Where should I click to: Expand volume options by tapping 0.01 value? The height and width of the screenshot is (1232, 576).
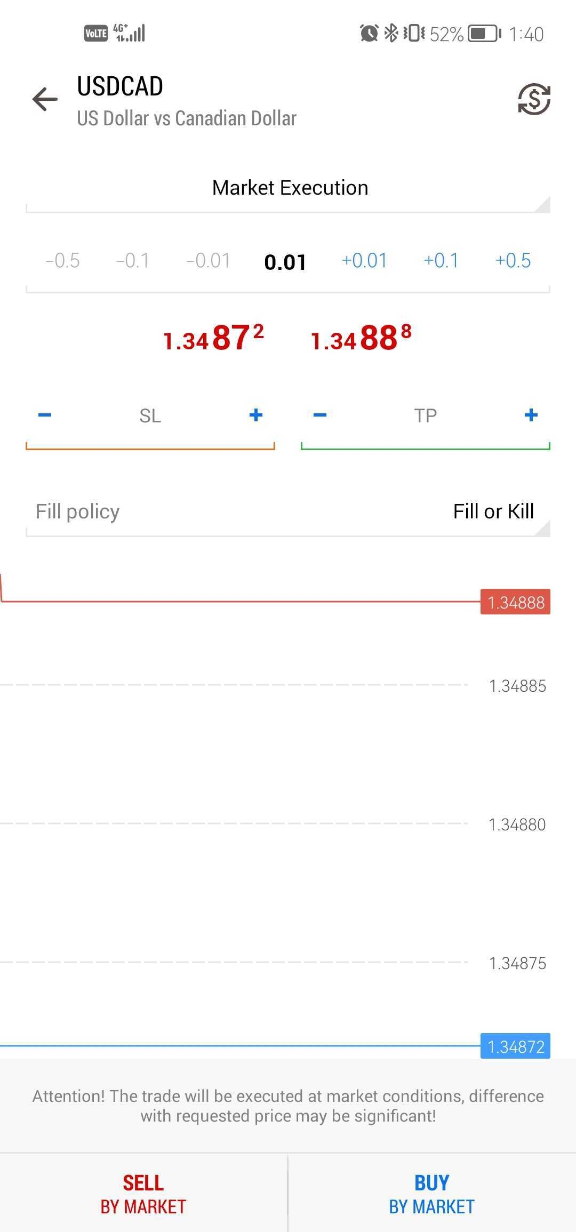pos(285,262)
